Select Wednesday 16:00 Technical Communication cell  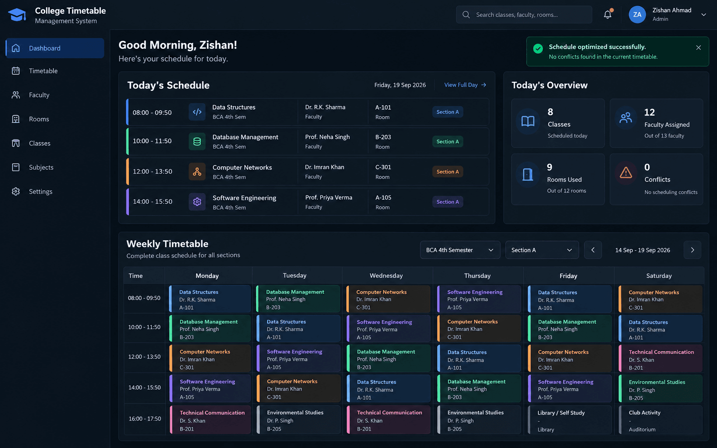click(x=388, y=420)
